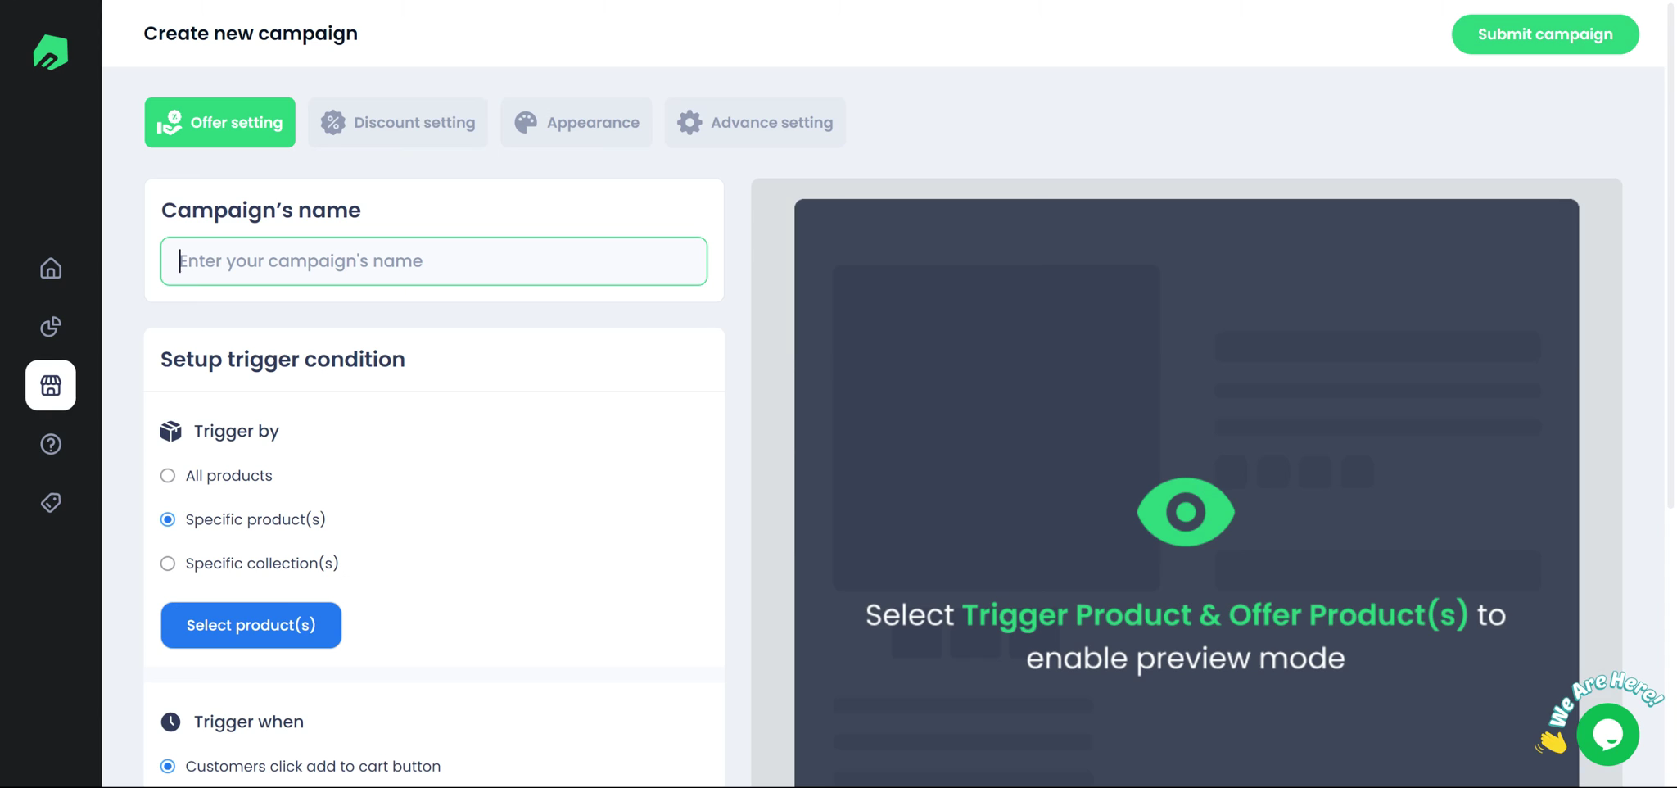Focus the campaign's name input field

coord(434,261)
